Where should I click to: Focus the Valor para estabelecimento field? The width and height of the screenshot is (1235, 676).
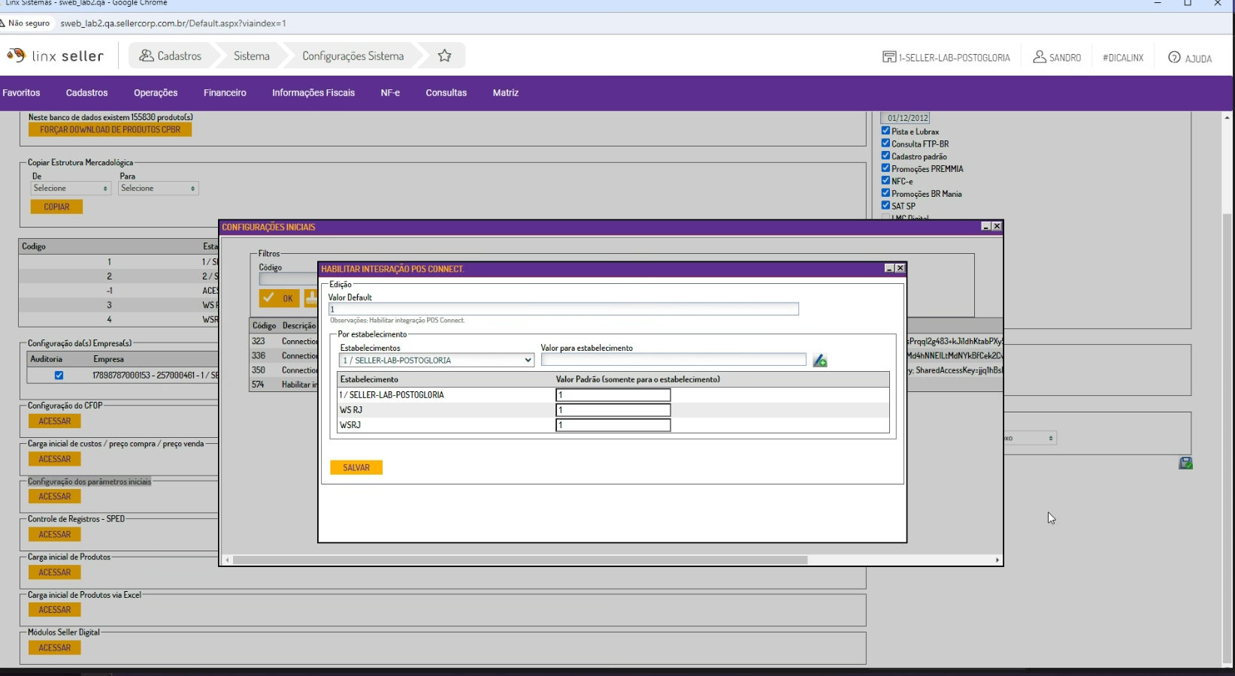click(673, 360)
